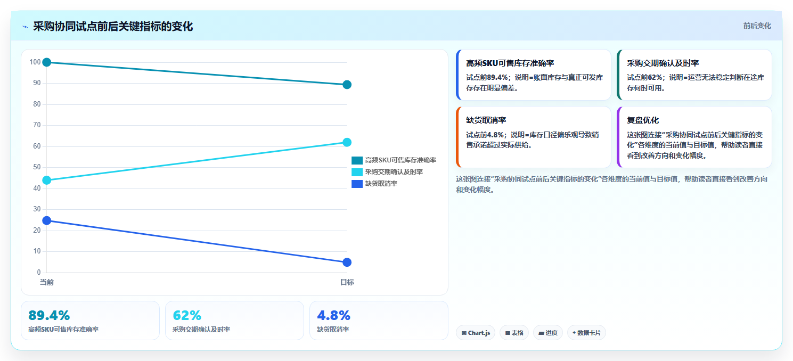Click the icon inside the 表格 tag
Screen dimensions: 793x361
click(508, 333)
